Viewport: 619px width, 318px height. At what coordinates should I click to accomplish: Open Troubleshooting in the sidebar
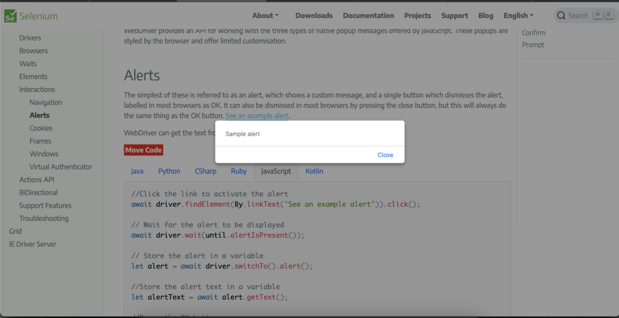click(44, 218)
